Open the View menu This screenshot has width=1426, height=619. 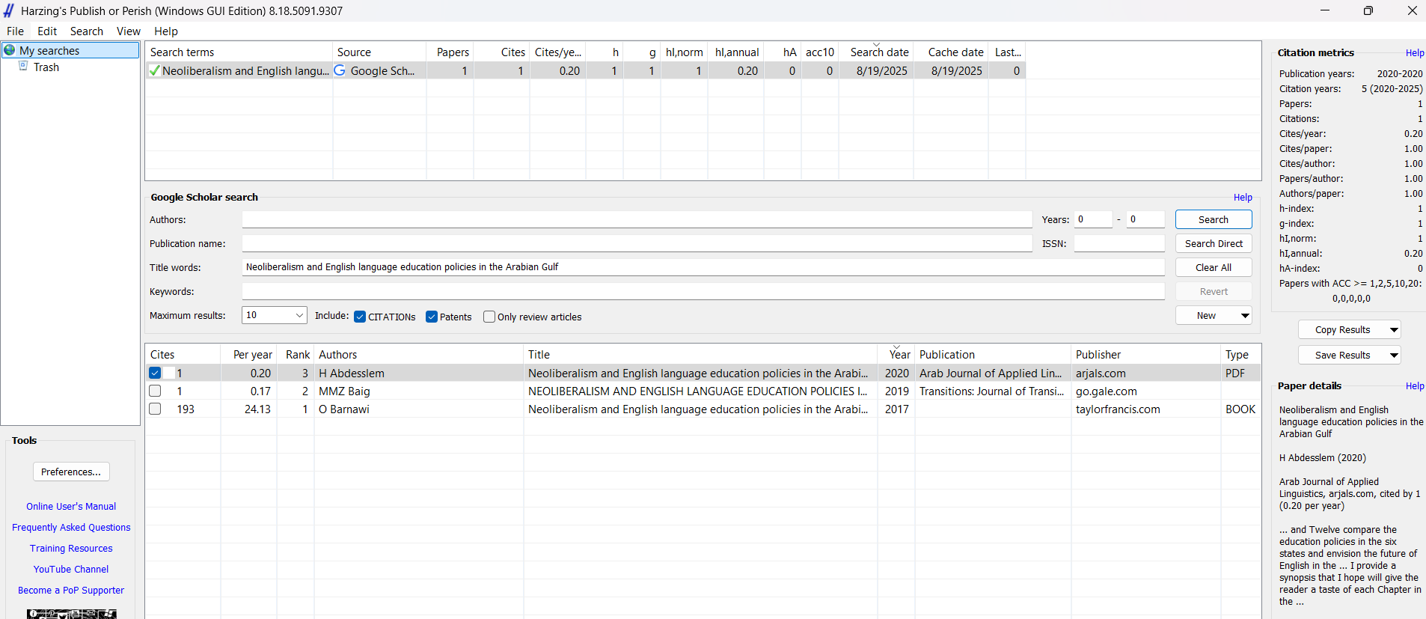pyautogui.click(x=129, y=31)
